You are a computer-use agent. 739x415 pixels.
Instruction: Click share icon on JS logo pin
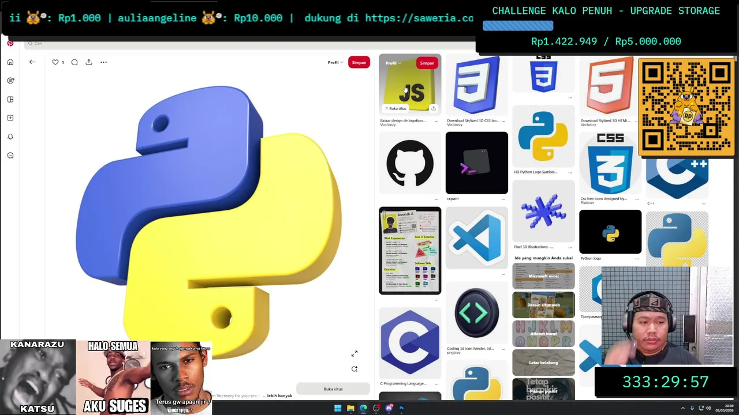[433, 108]
